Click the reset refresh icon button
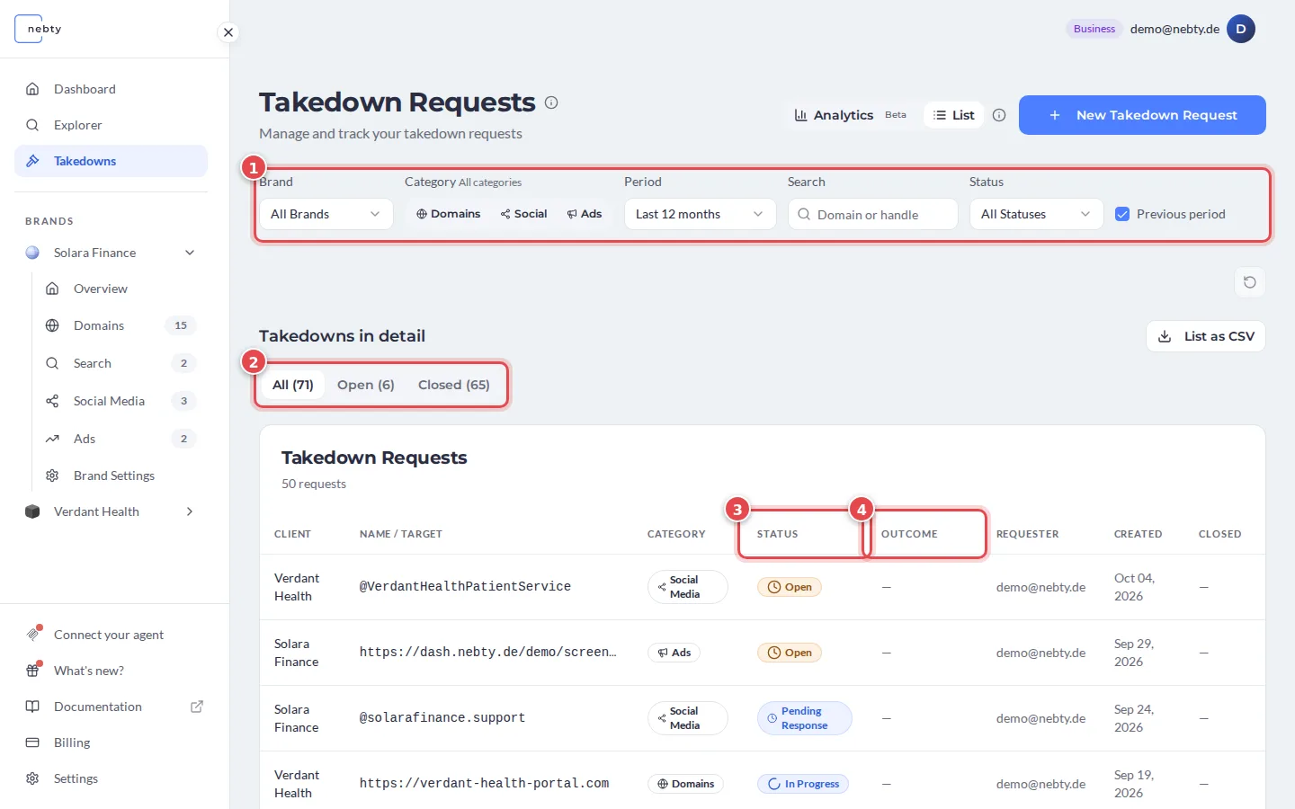 (1250, 282)
